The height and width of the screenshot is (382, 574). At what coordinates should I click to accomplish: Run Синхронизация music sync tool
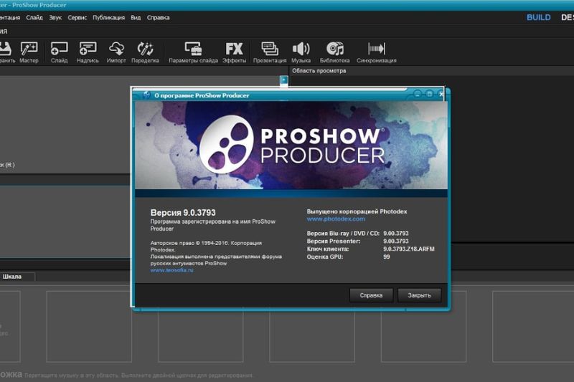click(x=376, y=52)
